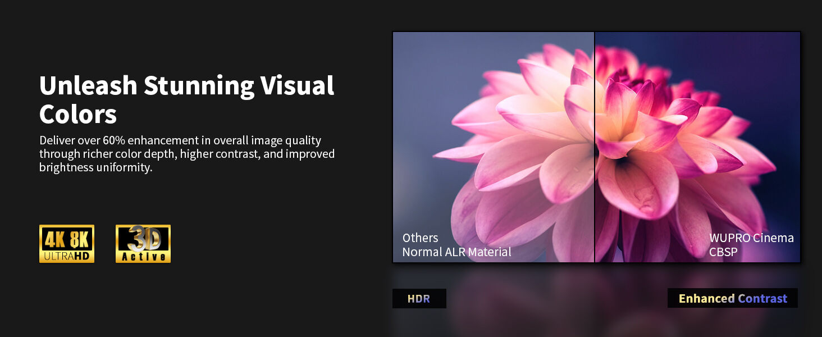Click the '60%' figure in the description

[x=115, y=140]
